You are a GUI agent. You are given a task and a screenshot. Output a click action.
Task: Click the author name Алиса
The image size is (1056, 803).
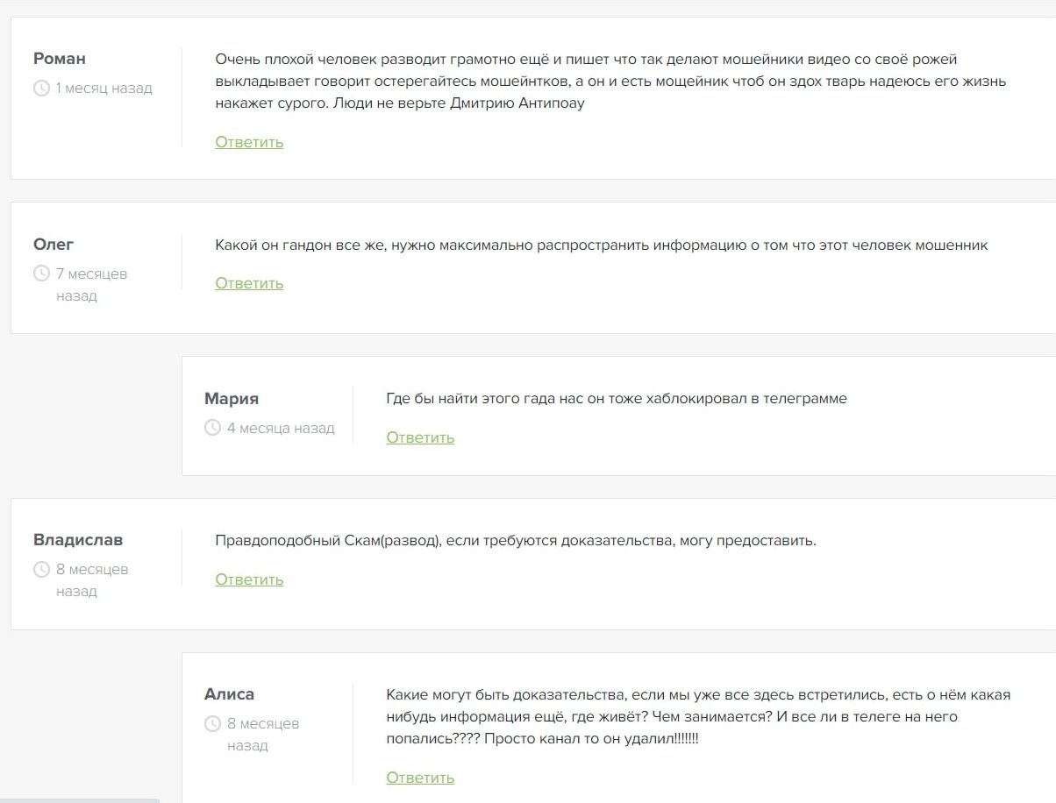[x=229, y=693]
